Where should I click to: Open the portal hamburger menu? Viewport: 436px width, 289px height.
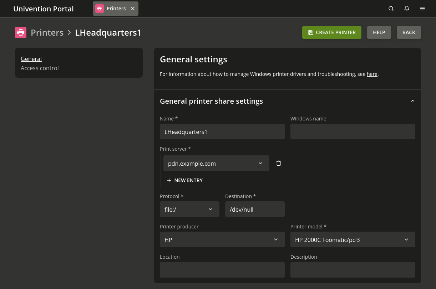[x=422, y=9]
